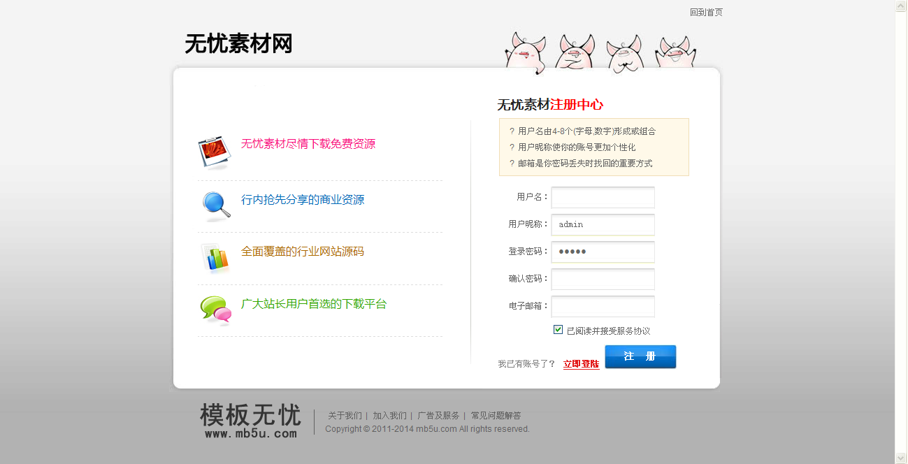
Task: Open the 立即登陆 login link
Action: click(x=581, y=364)
